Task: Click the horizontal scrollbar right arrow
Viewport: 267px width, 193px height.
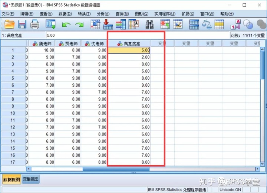Action: 258,169
